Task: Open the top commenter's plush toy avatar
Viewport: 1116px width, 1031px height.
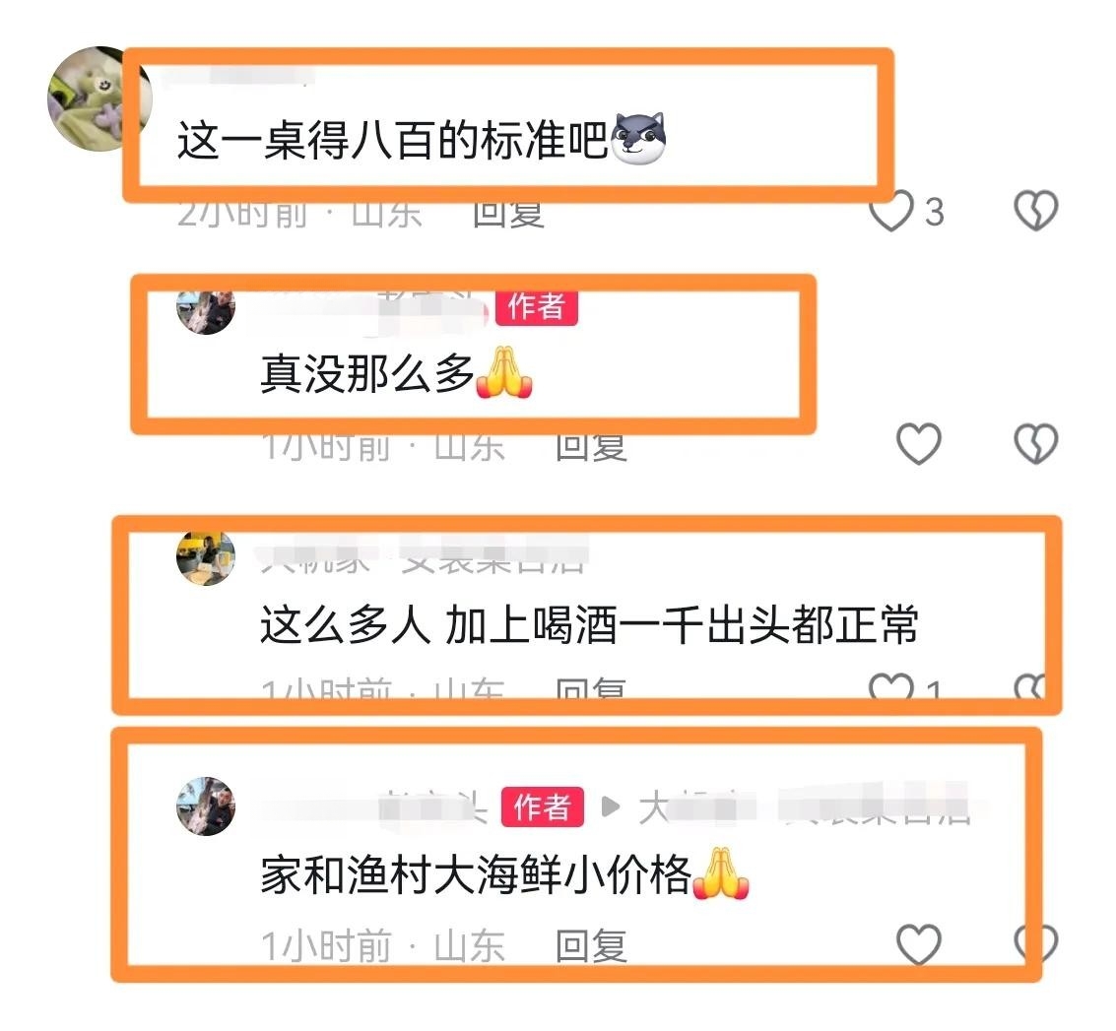Action: click(98, 98)
